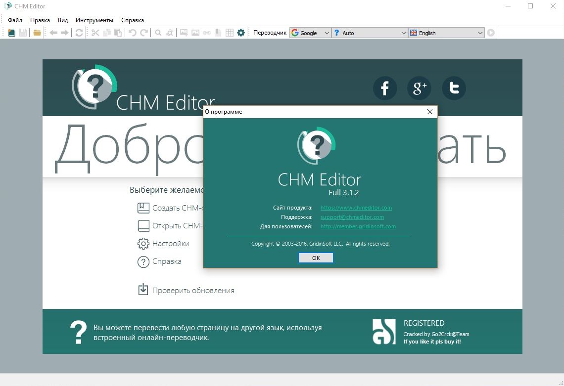Screen dimensions: 564x386
Task: Click the Twitter icon in the header
Action: point(453,88)
